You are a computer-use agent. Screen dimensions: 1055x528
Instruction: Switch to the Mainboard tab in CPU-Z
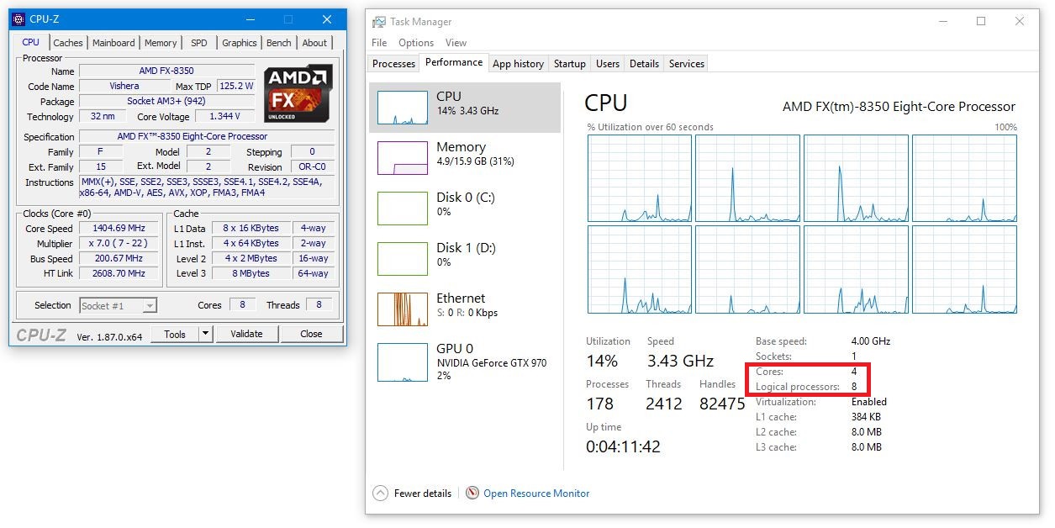pyautogui.click(x=113, y=43)
